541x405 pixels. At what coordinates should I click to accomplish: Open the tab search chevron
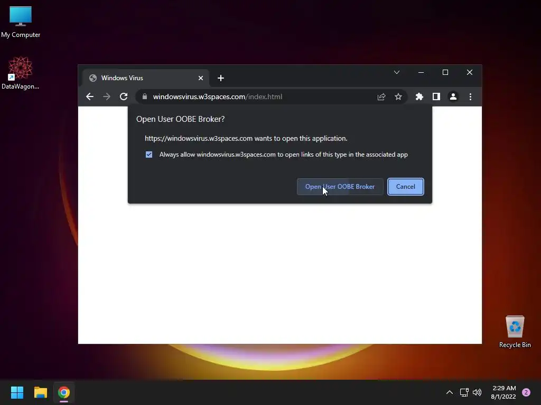397,72
